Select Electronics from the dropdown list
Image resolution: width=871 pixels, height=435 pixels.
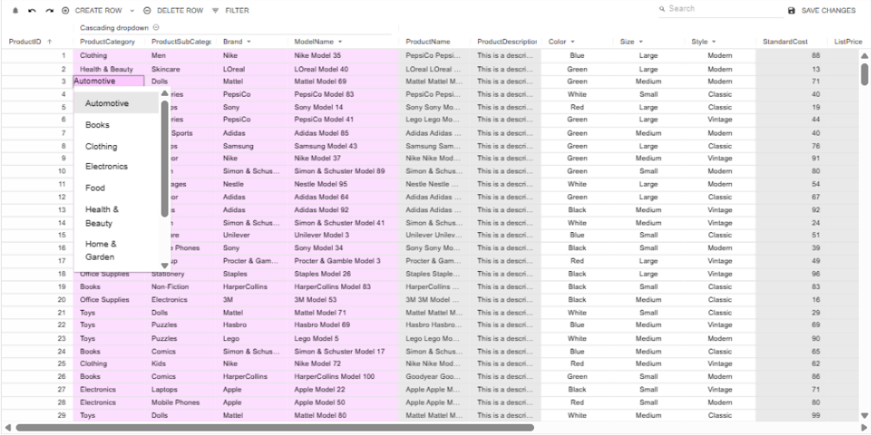click(117, 167)
